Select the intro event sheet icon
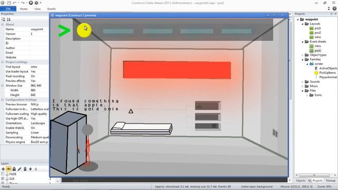The height and width of the screenshot is (190, 338). point(312,46)
